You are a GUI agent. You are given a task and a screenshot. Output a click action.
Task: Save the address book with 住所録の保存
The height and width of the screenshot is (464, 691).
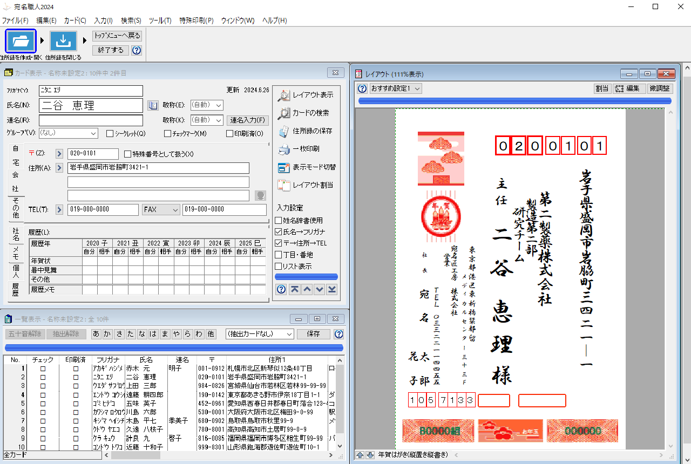pos(305,131)
